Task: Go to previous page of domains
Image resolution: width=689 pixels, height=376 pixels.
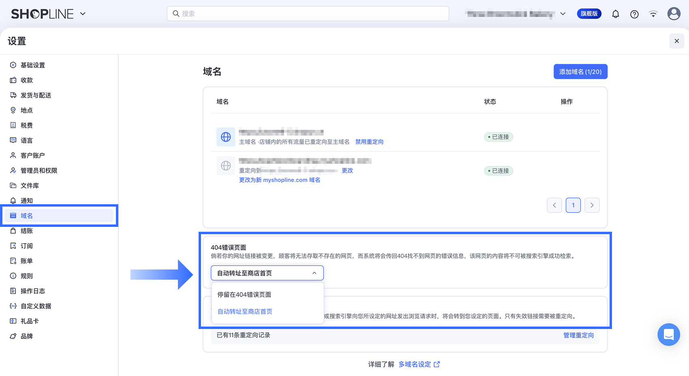Action: coord(554,205)
